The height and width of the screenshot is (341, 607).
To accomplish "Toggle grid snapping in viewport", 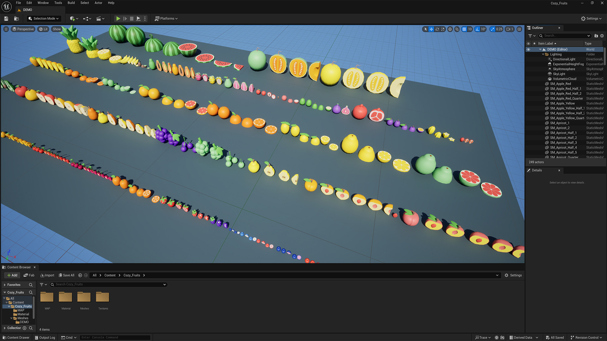I will [x=464, y=29].
